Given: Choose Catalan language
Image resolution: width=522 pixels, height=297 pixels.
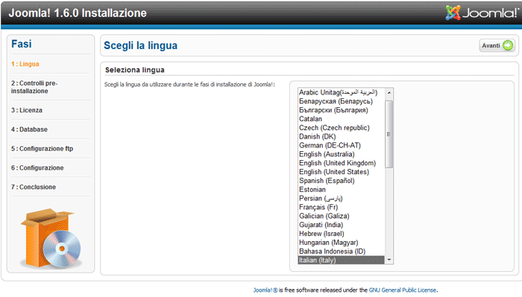Looking at the screenshot, I should click(342, 119).
